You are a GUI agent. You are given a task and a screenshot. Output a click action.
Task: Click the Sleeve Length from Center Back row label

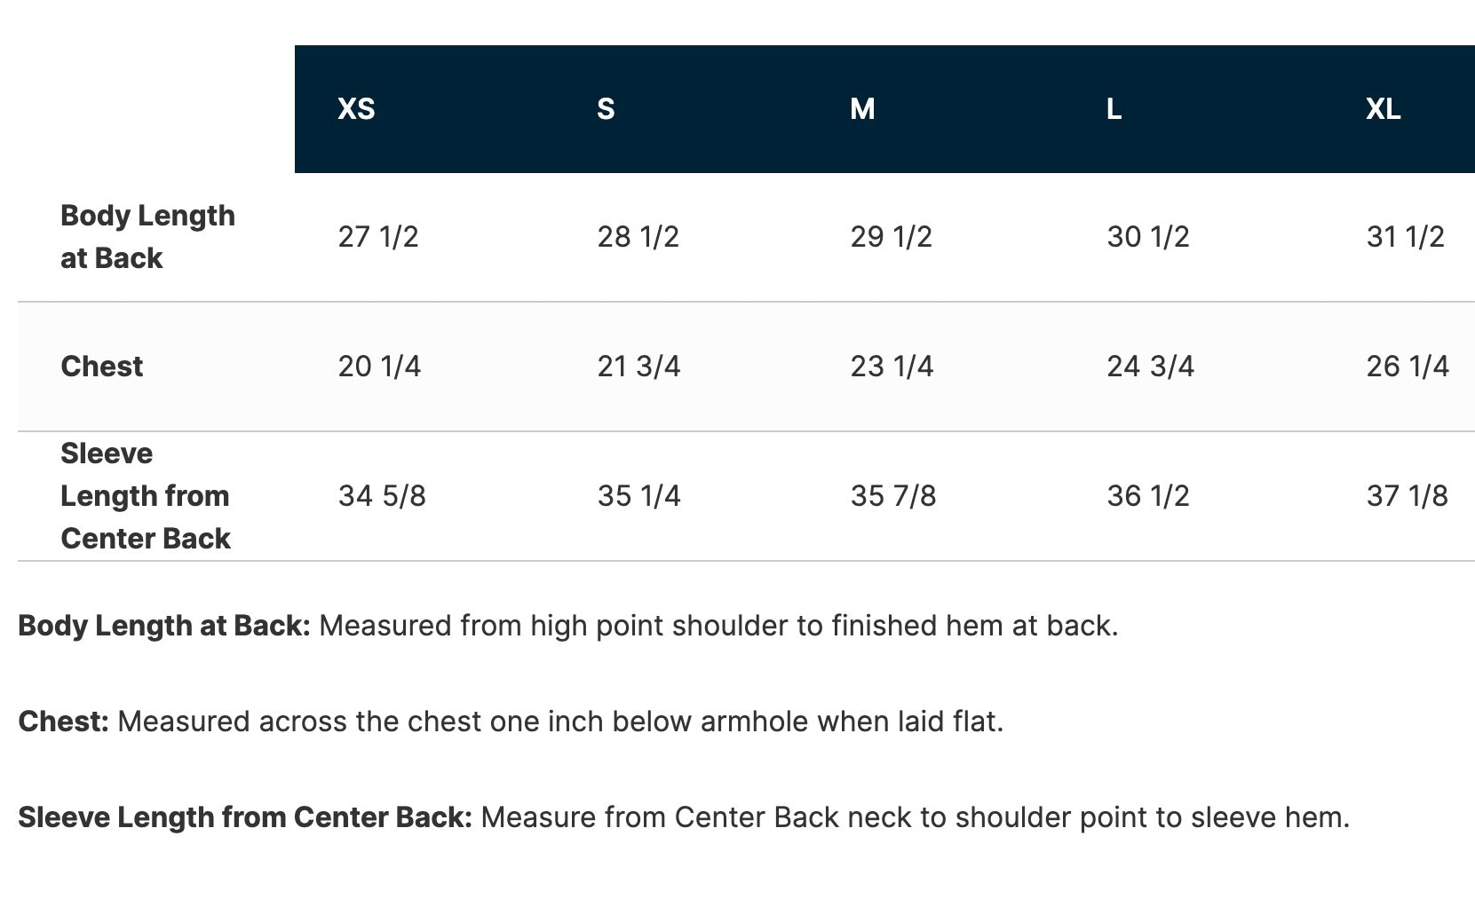coord(146,495)
